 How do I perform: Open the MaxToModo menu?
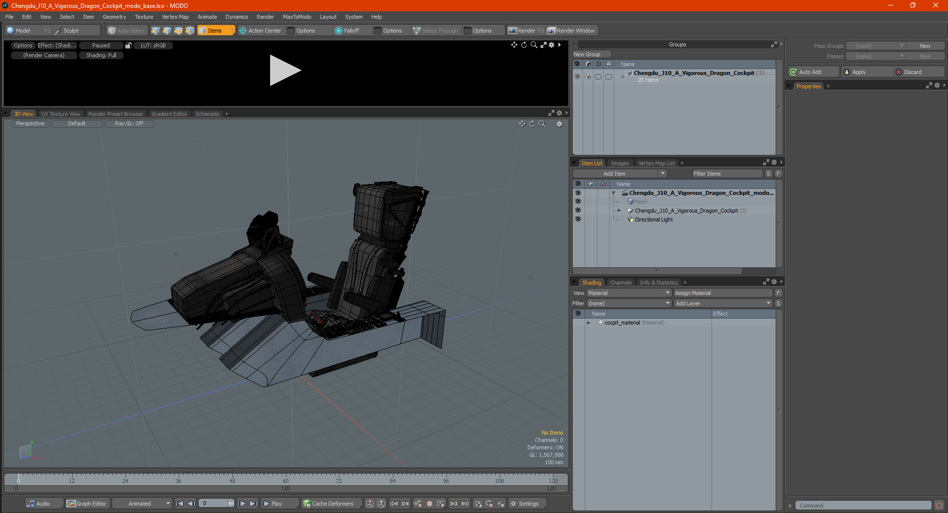[297, 17]
